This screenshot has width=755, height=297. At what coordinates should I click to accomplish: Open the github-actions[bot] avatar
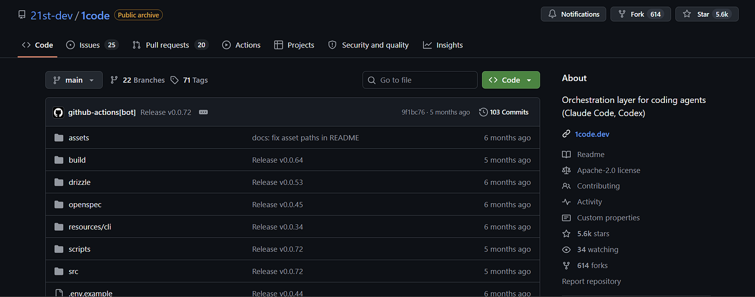click(x=58, y=112)
